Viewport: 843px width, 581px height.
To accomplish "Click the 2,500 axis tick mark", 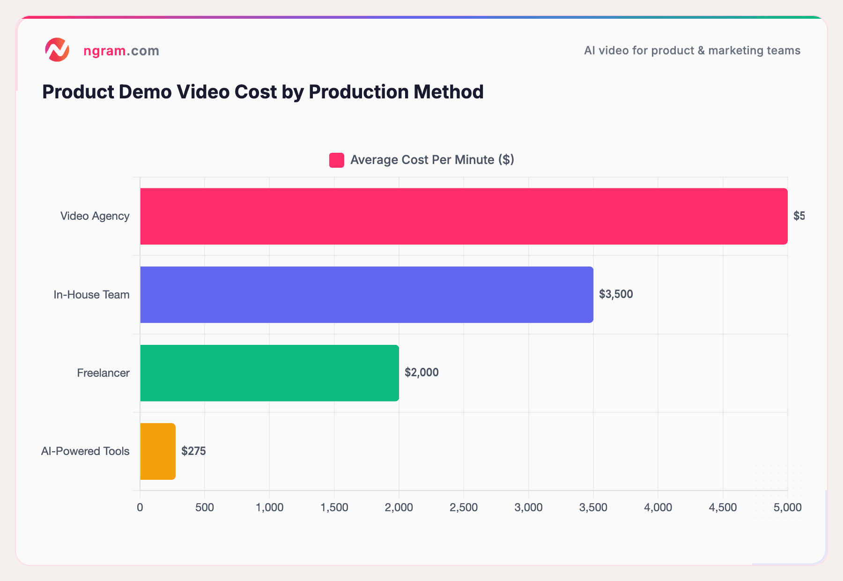I will [464, 507].
